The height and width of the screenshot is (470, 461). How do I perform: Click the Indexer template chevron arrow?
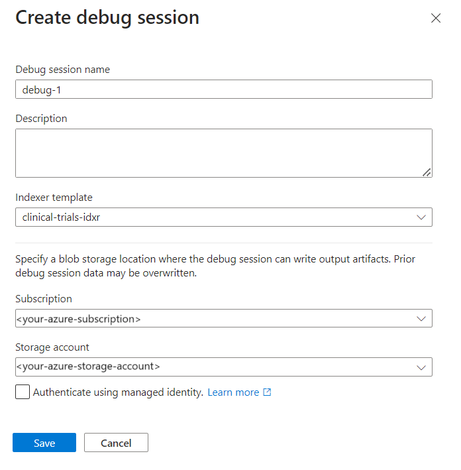(421, 217)
